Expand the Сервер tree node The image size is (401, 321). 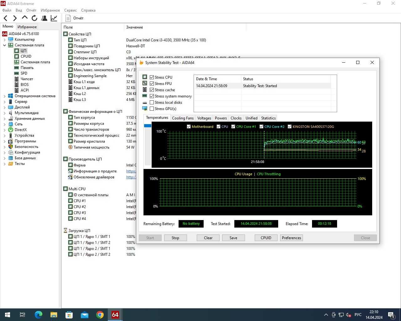click(x=4, y=102)
